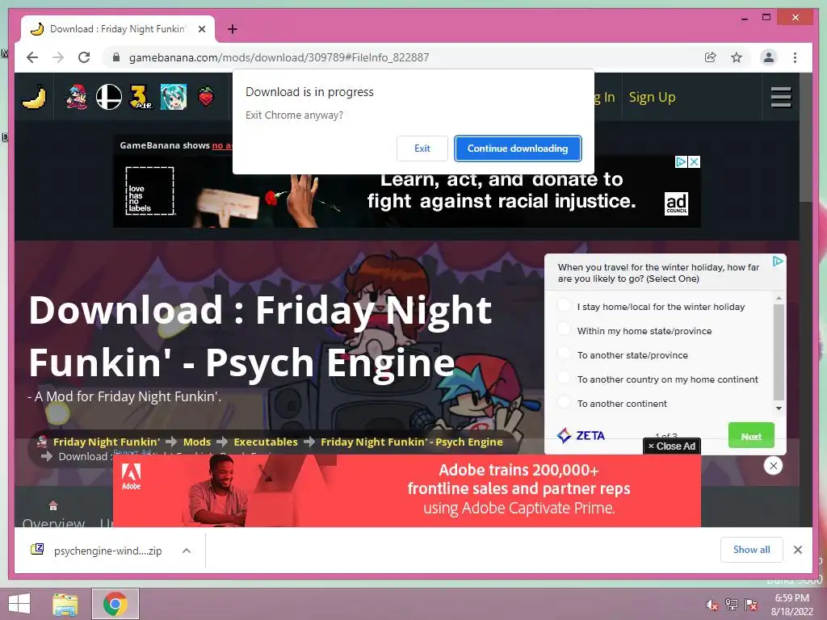
Task: Click the Close Ad button
Action: 672,446
